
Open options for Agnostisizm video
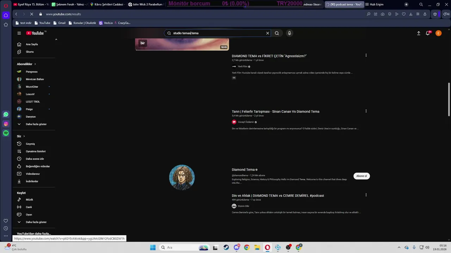[366, 56]
